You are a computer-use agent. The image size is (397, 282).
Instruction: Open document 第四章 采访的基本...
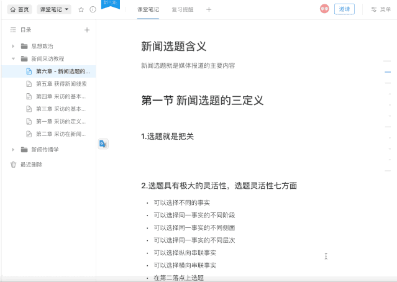[48, 96]
